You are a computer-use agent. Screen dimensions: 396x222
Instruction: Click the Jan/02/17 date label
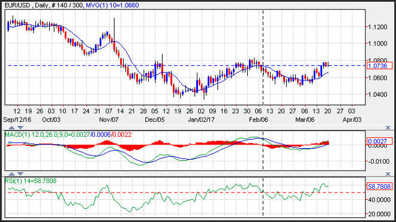201,119
